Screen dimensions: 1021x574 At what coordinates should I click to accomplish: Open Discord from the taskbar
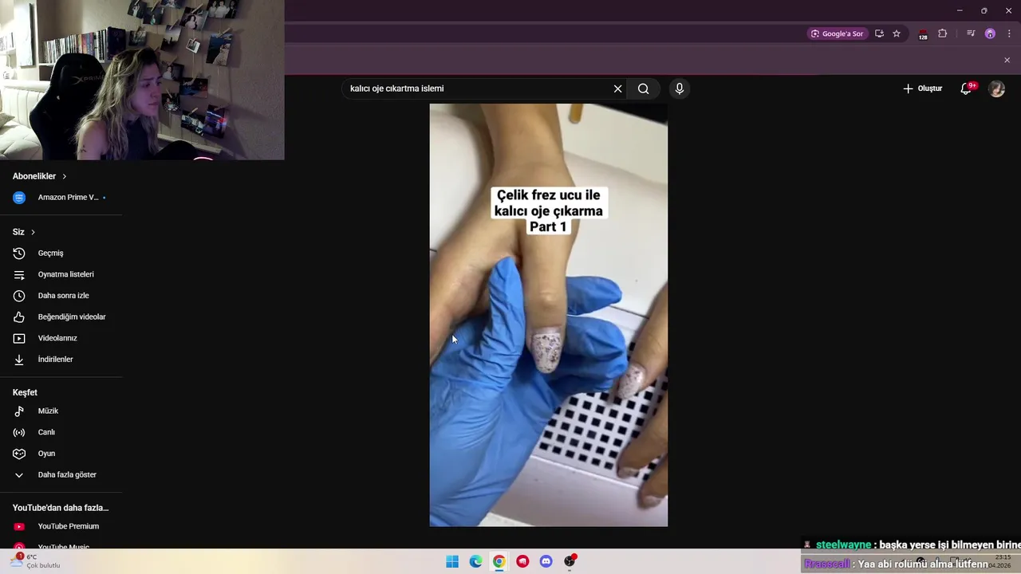coord(546,561)
